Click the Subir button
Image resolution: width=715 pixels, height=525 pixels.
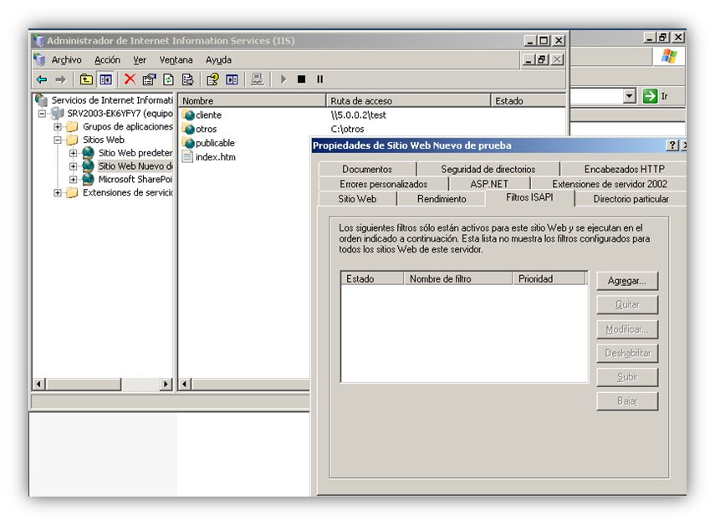tap(627, 377)
